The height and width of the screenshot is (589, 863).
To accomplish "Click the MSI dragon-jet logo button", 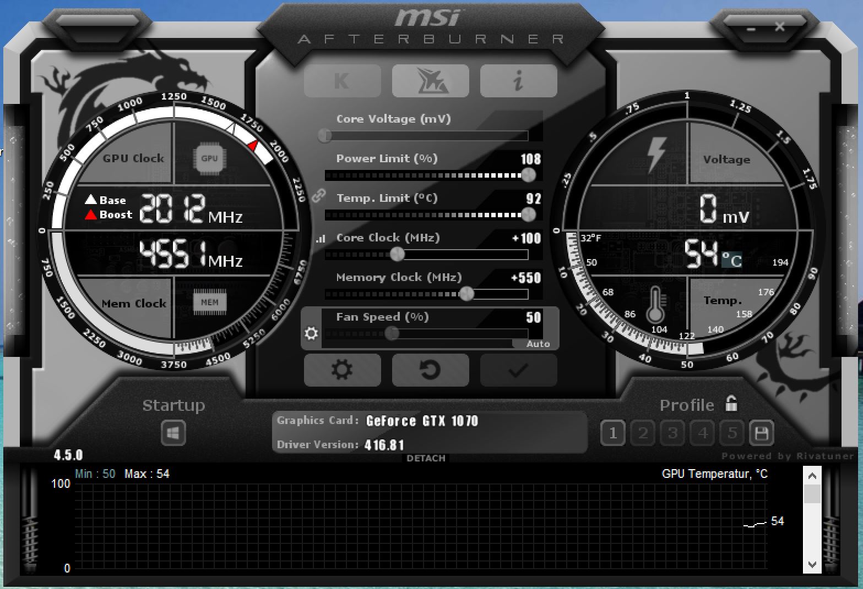I will click(x=430, y=81).
